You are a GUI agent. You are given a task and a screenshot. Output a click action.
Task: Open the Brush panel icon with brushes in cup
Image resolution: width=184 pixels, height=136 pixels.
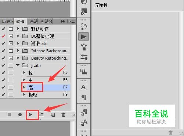84,47
